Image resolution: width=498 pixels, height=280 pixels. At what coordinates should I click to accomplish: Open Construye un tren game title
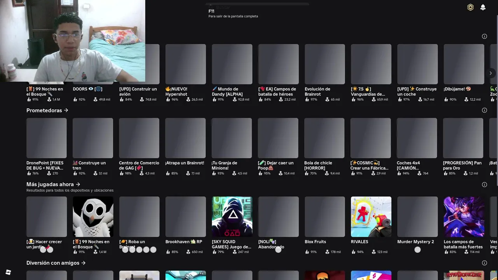pyautogui.click(x=89, y=165)
